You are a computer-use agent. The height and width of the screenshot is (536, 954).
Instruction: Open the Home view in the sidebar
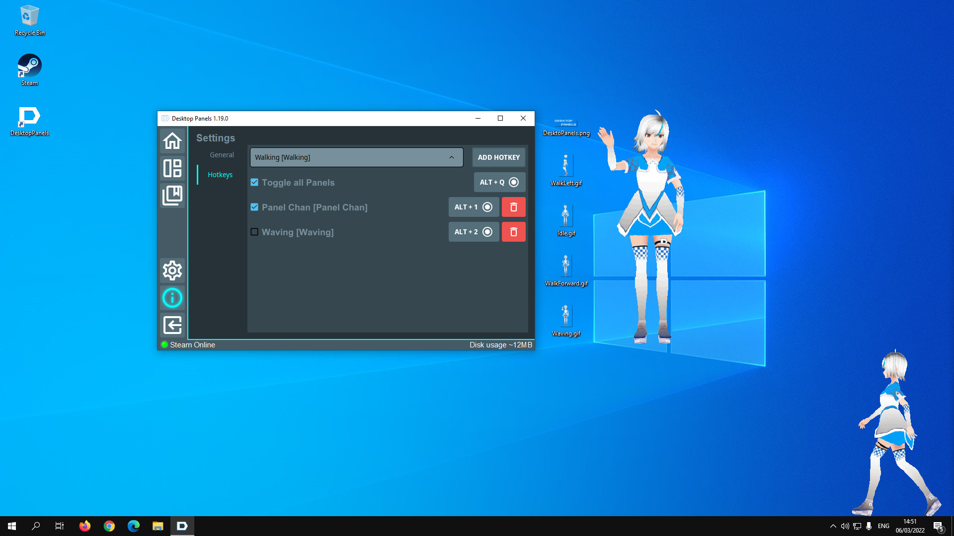172,141
